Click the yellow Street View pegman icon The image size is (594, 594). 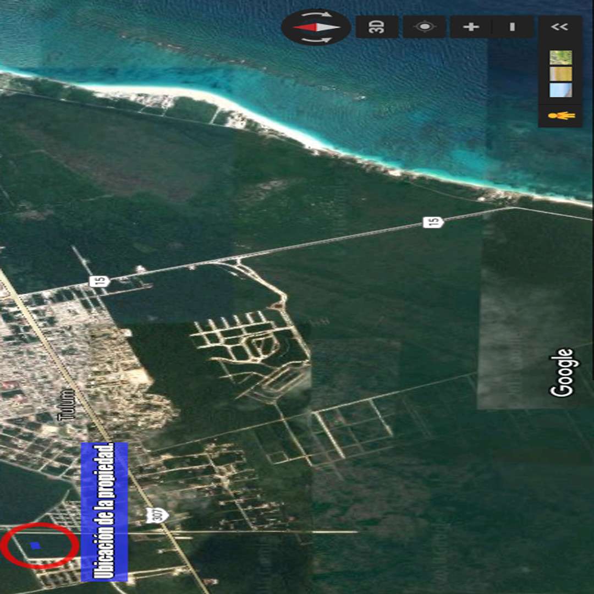[560, 116]
